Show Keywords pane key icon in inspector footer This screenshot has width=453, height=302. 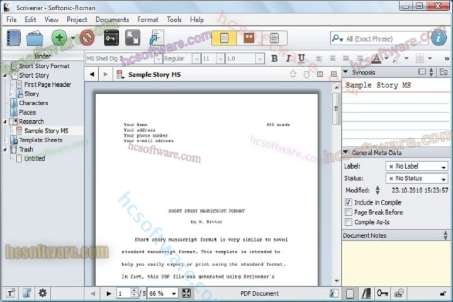point(383,293)
